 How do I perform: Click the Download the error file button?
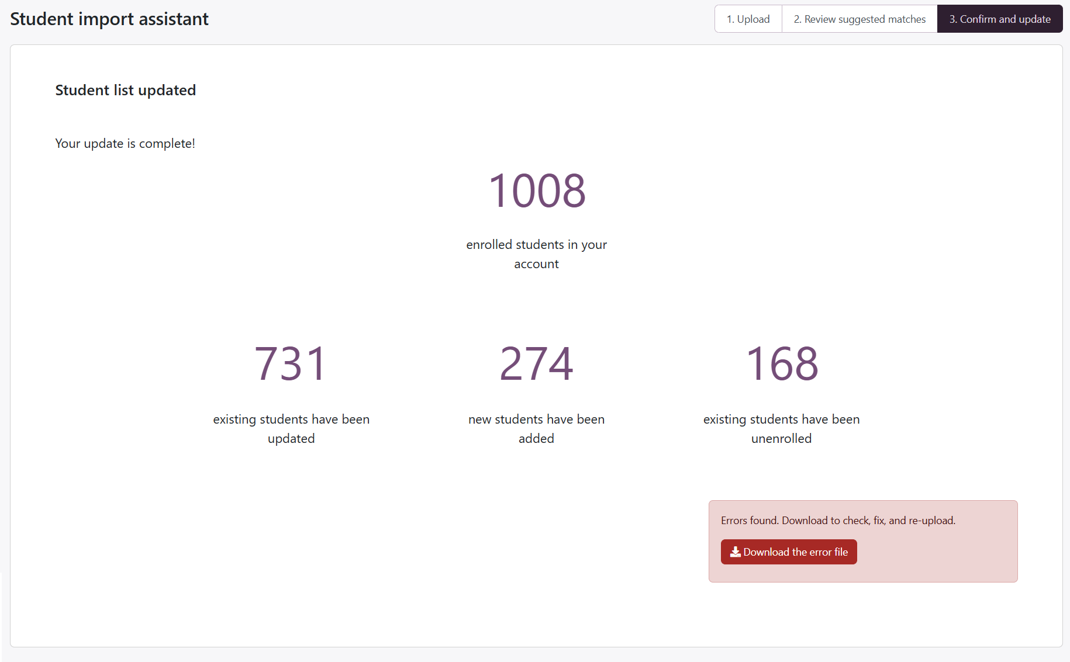(789, 552)
